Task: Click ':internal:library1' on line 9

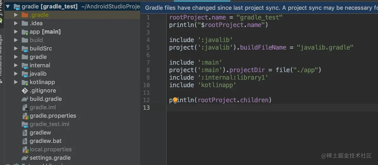Action: pos(233,78)
